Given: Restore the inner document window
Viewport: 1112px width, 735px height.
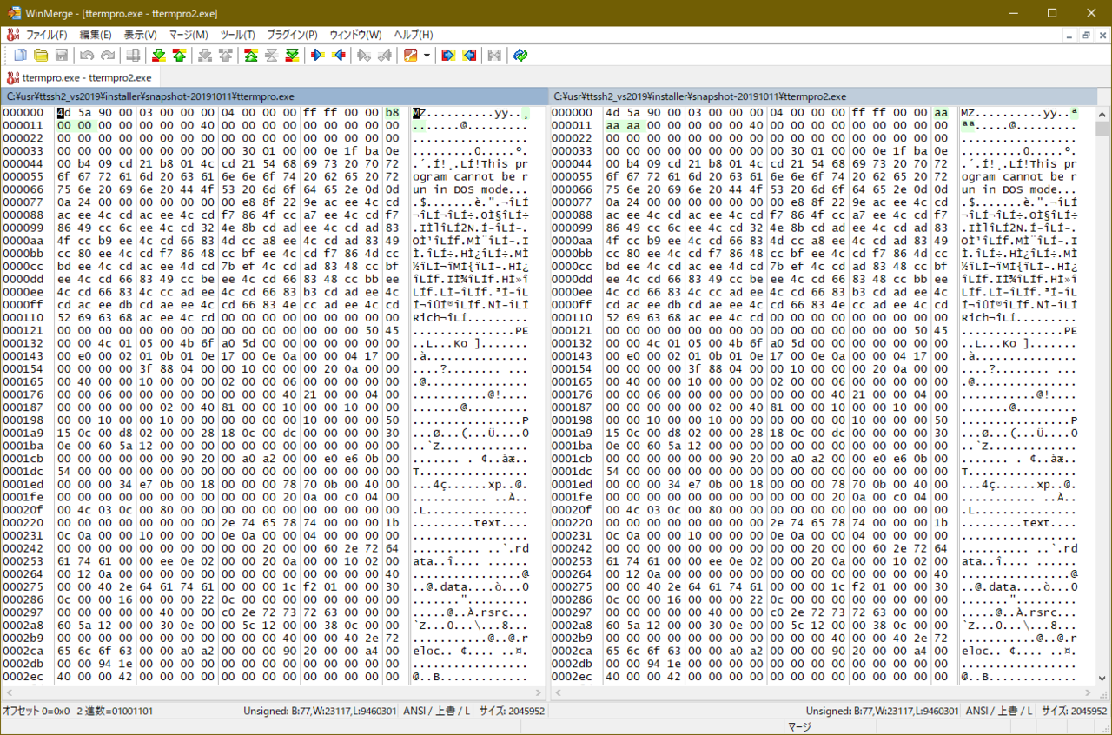Looking at the screenshot, I should [x=1086, y=35].
